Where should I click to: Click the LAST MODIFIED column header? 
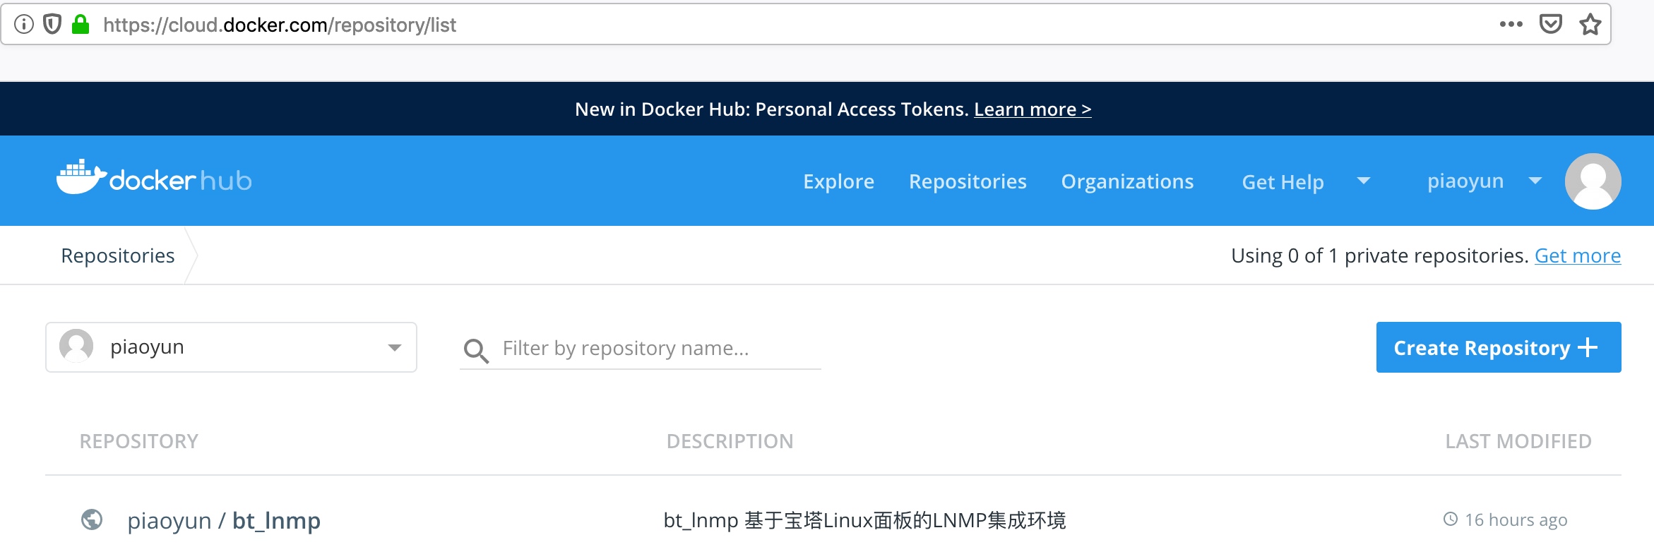(x=1518, y=441)
